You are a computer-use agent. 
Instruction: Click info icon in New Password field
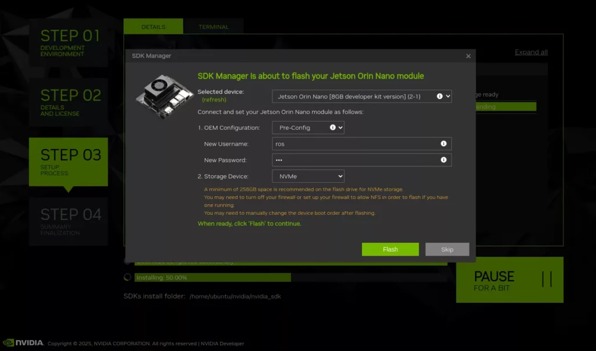point(444,160)
